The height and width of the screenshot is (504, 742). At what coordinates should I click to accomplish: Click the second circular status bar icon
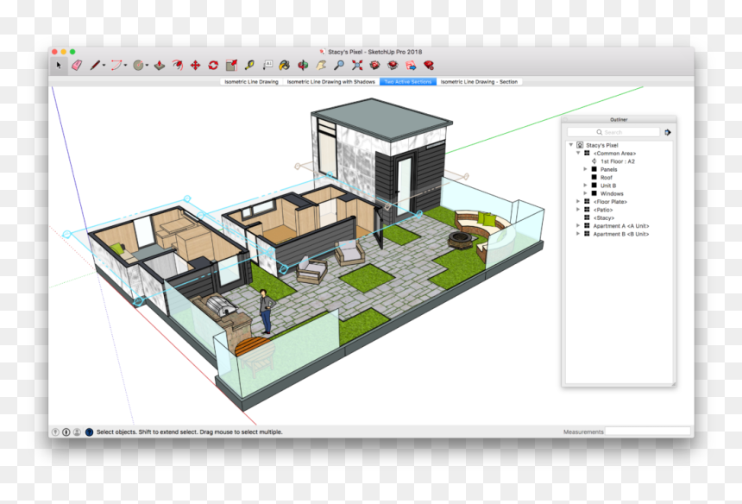66,432
